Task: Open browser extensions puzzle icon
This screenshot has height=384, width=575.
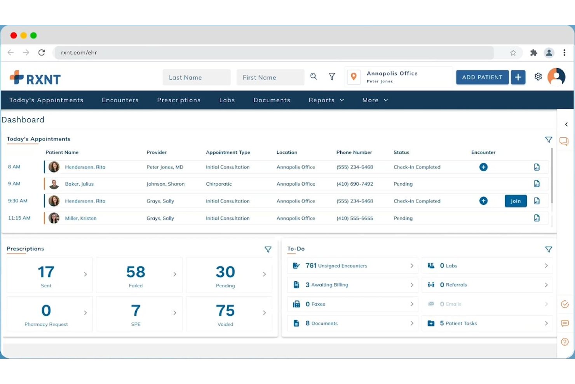Action: pos(533,53)
